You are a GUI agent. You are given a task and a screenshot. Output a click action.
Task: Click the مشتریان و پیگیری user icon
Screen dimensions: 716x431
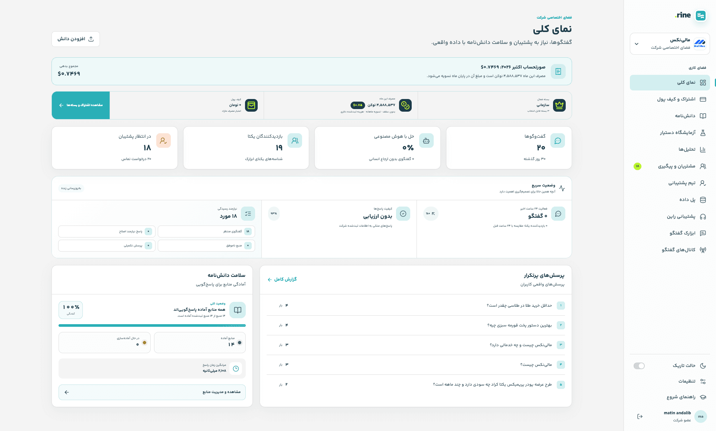coord(703,166)
